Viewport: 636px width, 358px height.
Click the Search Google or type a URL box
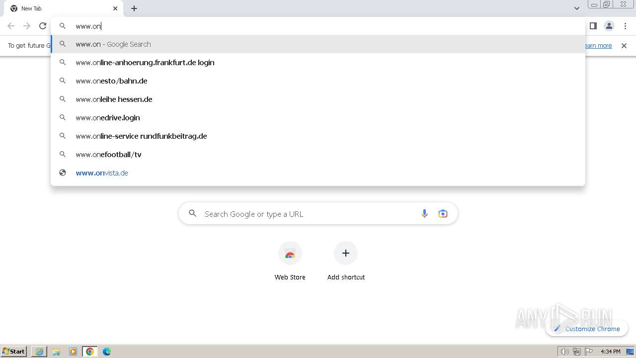(318, 214)
